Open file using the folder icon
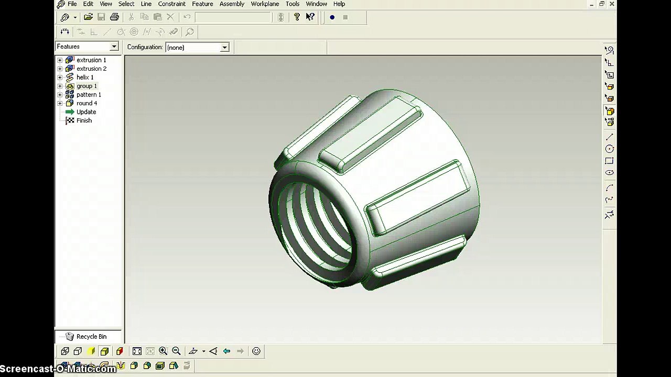 click(88, 17)
